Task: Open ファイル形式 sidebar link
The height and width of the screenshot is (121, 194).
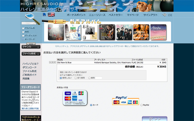Action: (29, 71)
